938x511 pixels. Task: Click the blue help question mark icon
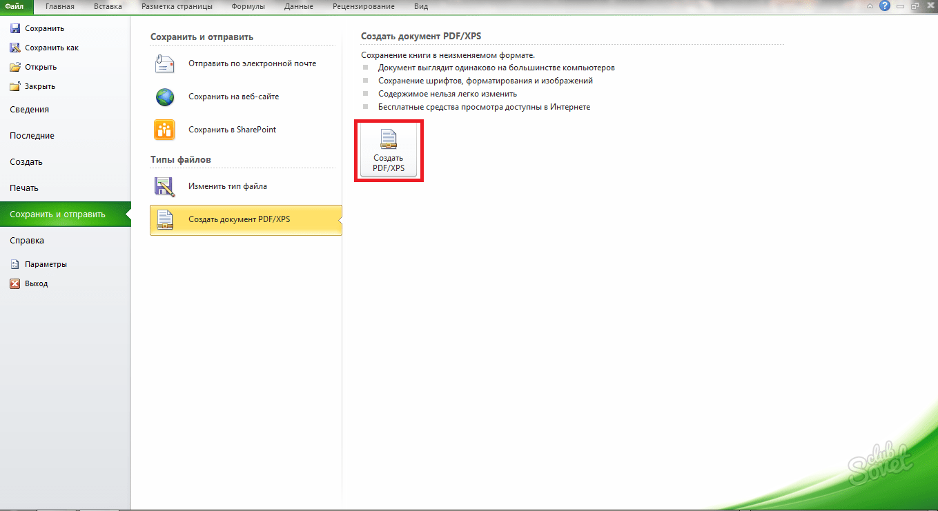pos(884,6)
